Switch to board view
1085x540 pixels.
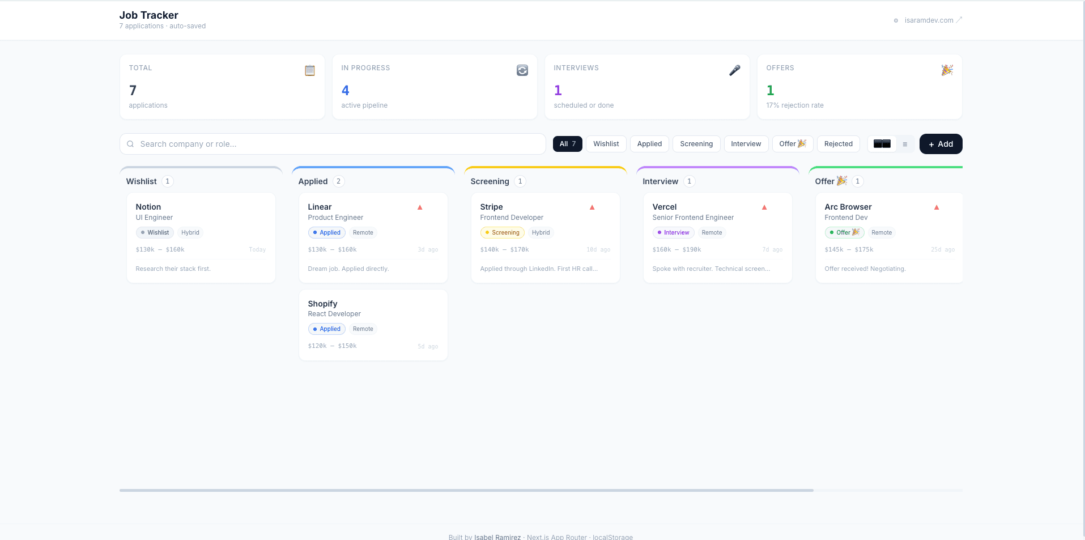(882, 144)
